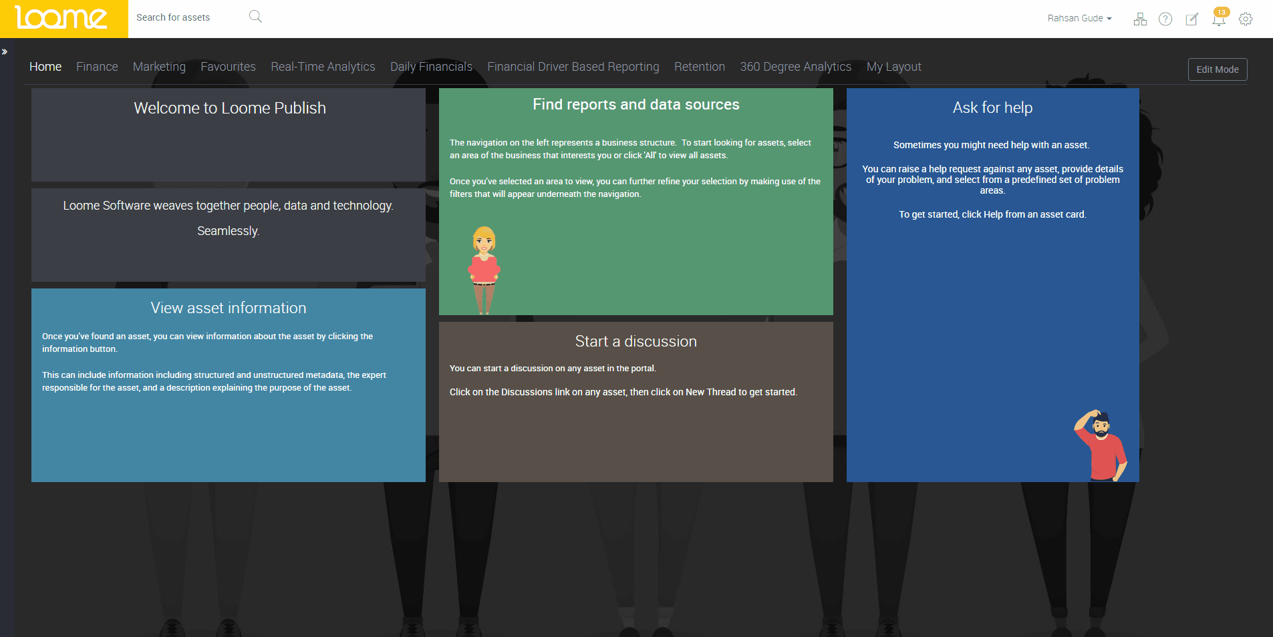This screenshot has width=1273, height=637.
Task: Click the 'Seamlessly.' text
Action: pos(229,231)
